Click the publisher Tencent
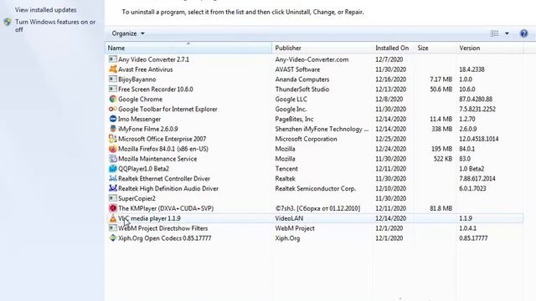The width and height of the screenshot is (536, 301). click(x=286, y=169)
